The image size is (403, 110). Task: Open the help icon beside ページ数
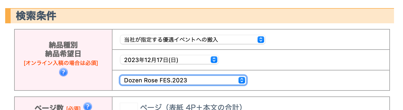[x=88, y=106]
